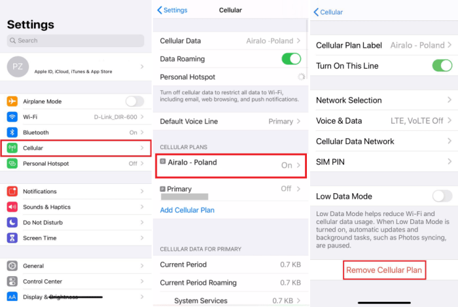
Task: Tap the green Cellular icon
Action: [x=12, y=148]
